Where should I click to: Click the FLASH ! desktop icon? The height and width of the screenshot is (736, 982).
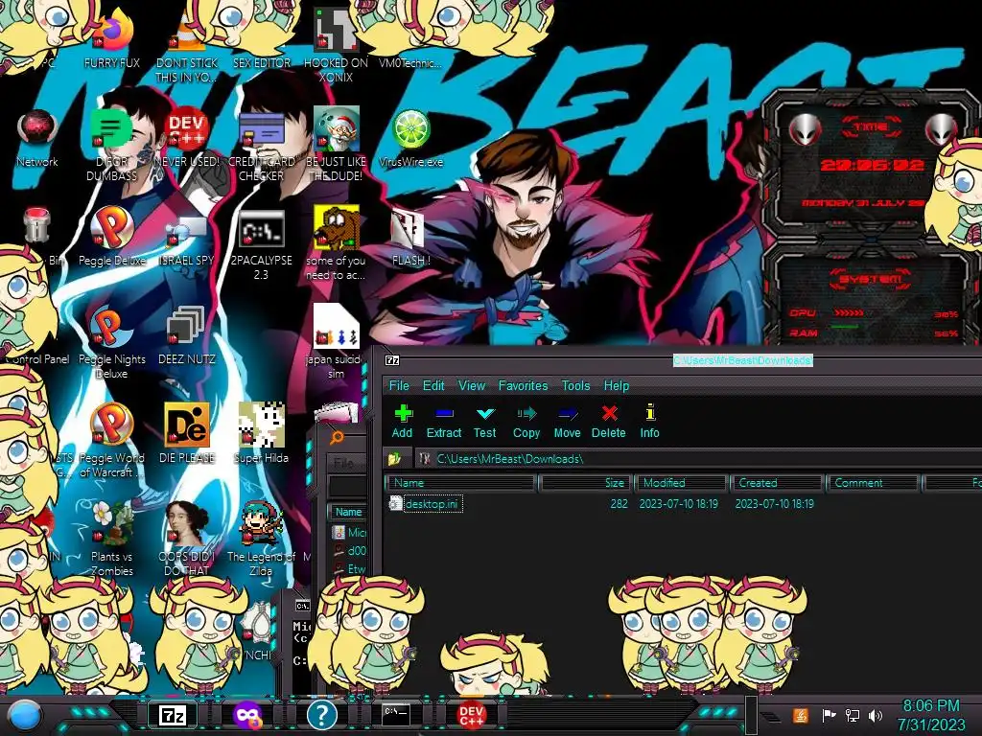pos(409,238)
